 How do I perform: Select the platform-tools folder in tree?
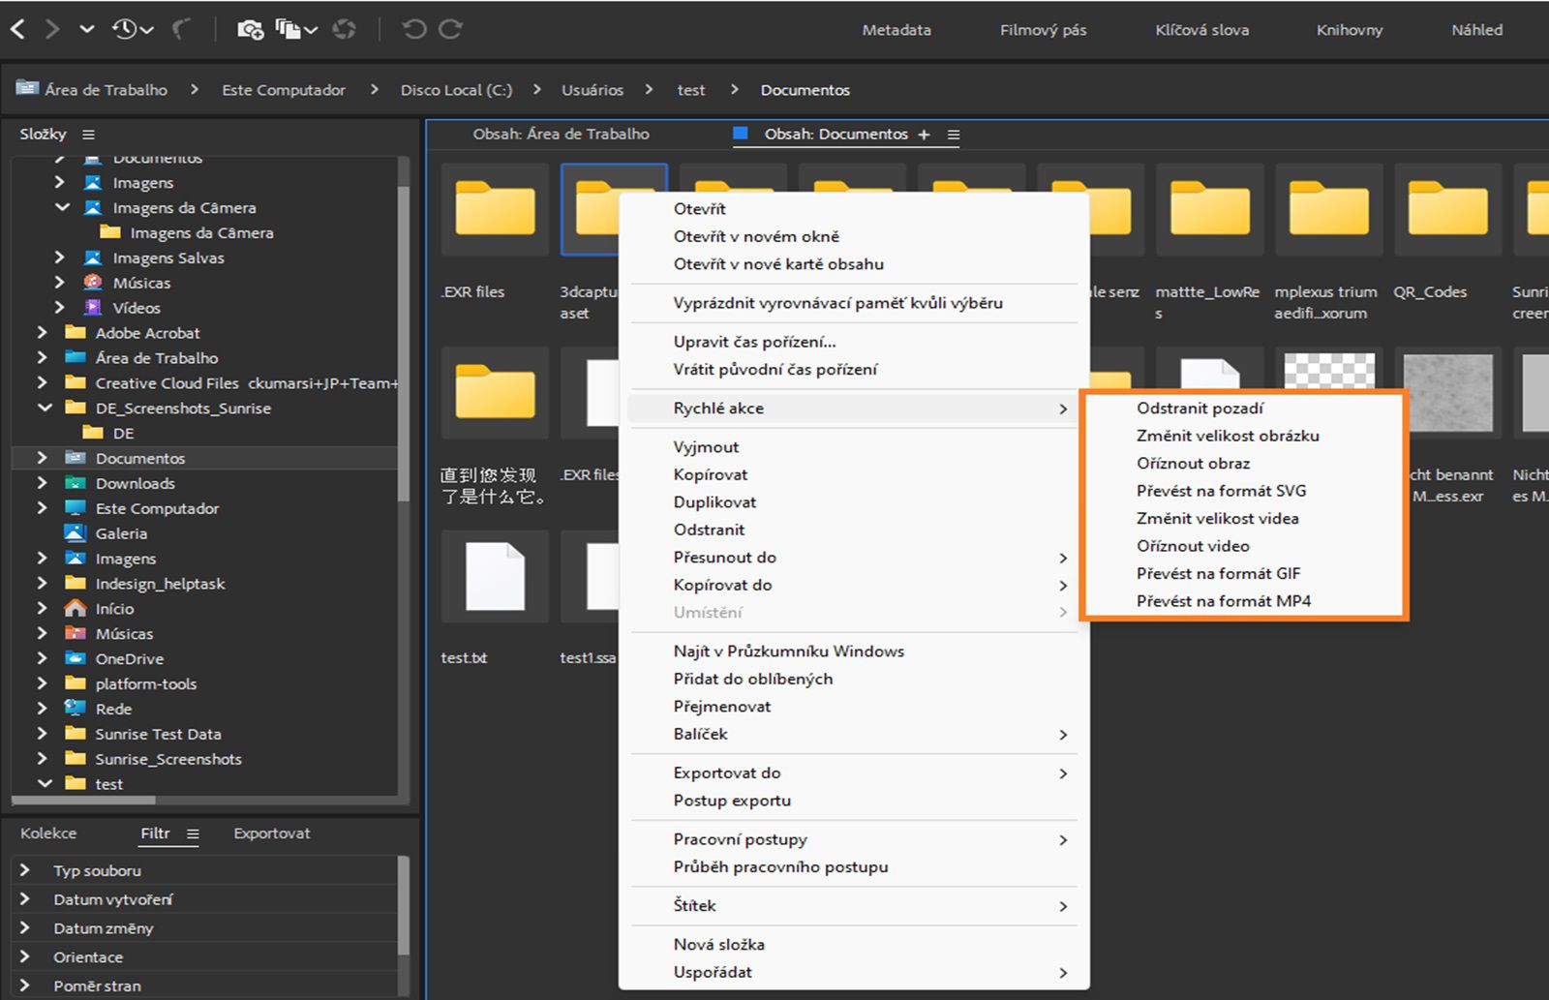[145, 683]
